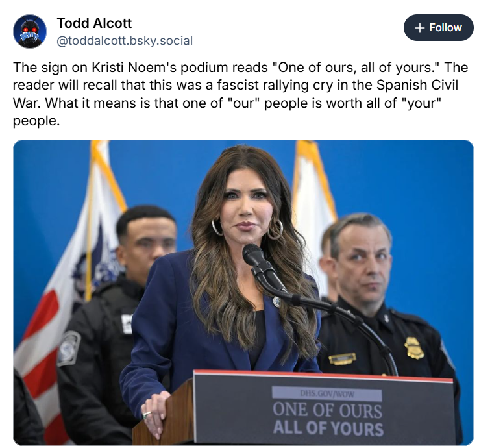
Task: Click the "ALL OF YOURS" text on the sign
Action: point(328,428)
